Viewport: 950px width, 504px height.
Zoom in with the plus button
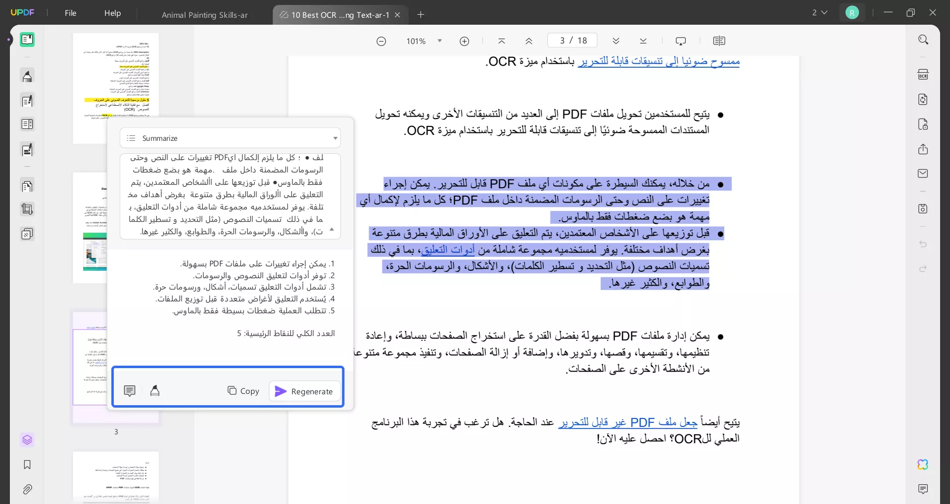(464, 41)
